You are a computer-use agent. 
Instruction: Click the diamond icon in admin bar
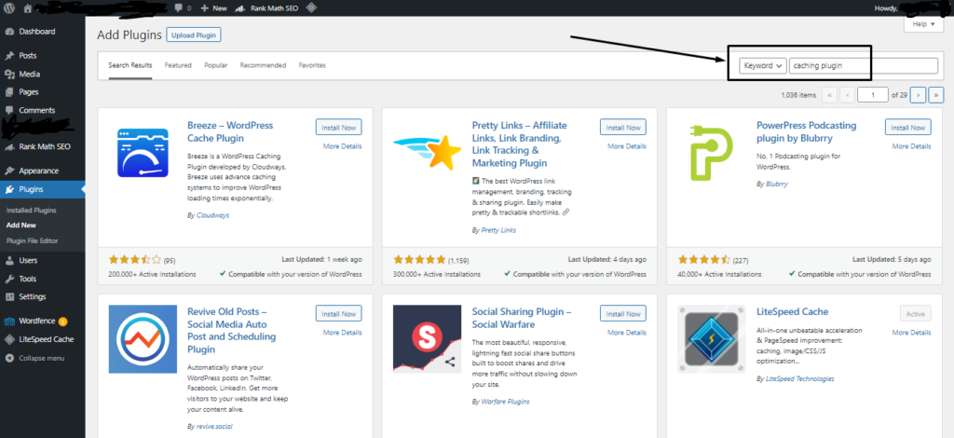(x=311, y=7)
